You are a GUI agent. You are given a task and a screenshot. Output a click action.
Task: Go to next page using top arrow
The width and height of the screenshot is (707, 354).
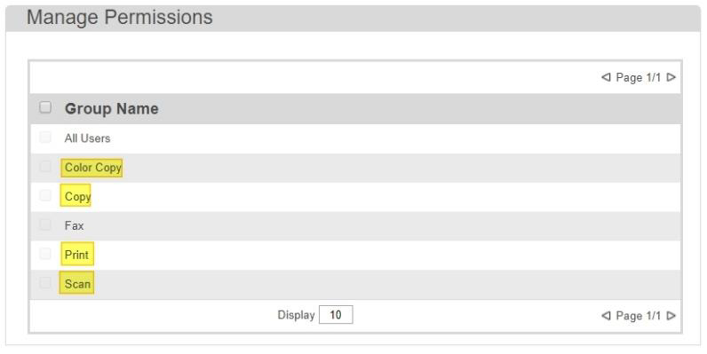click(671, 77)
